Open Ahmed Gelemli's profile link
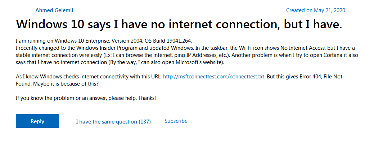Screen dimensions: 365x145 point(54,10)
